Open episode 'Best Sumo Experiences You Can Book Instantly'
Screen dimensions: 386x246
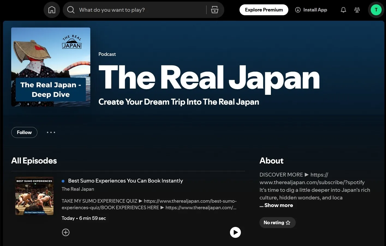pyautogui.click(x=125, y=181)
